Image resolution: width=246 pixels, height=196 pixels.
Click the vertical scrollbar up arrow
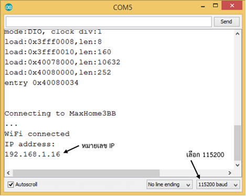click(x=238, y=34)
